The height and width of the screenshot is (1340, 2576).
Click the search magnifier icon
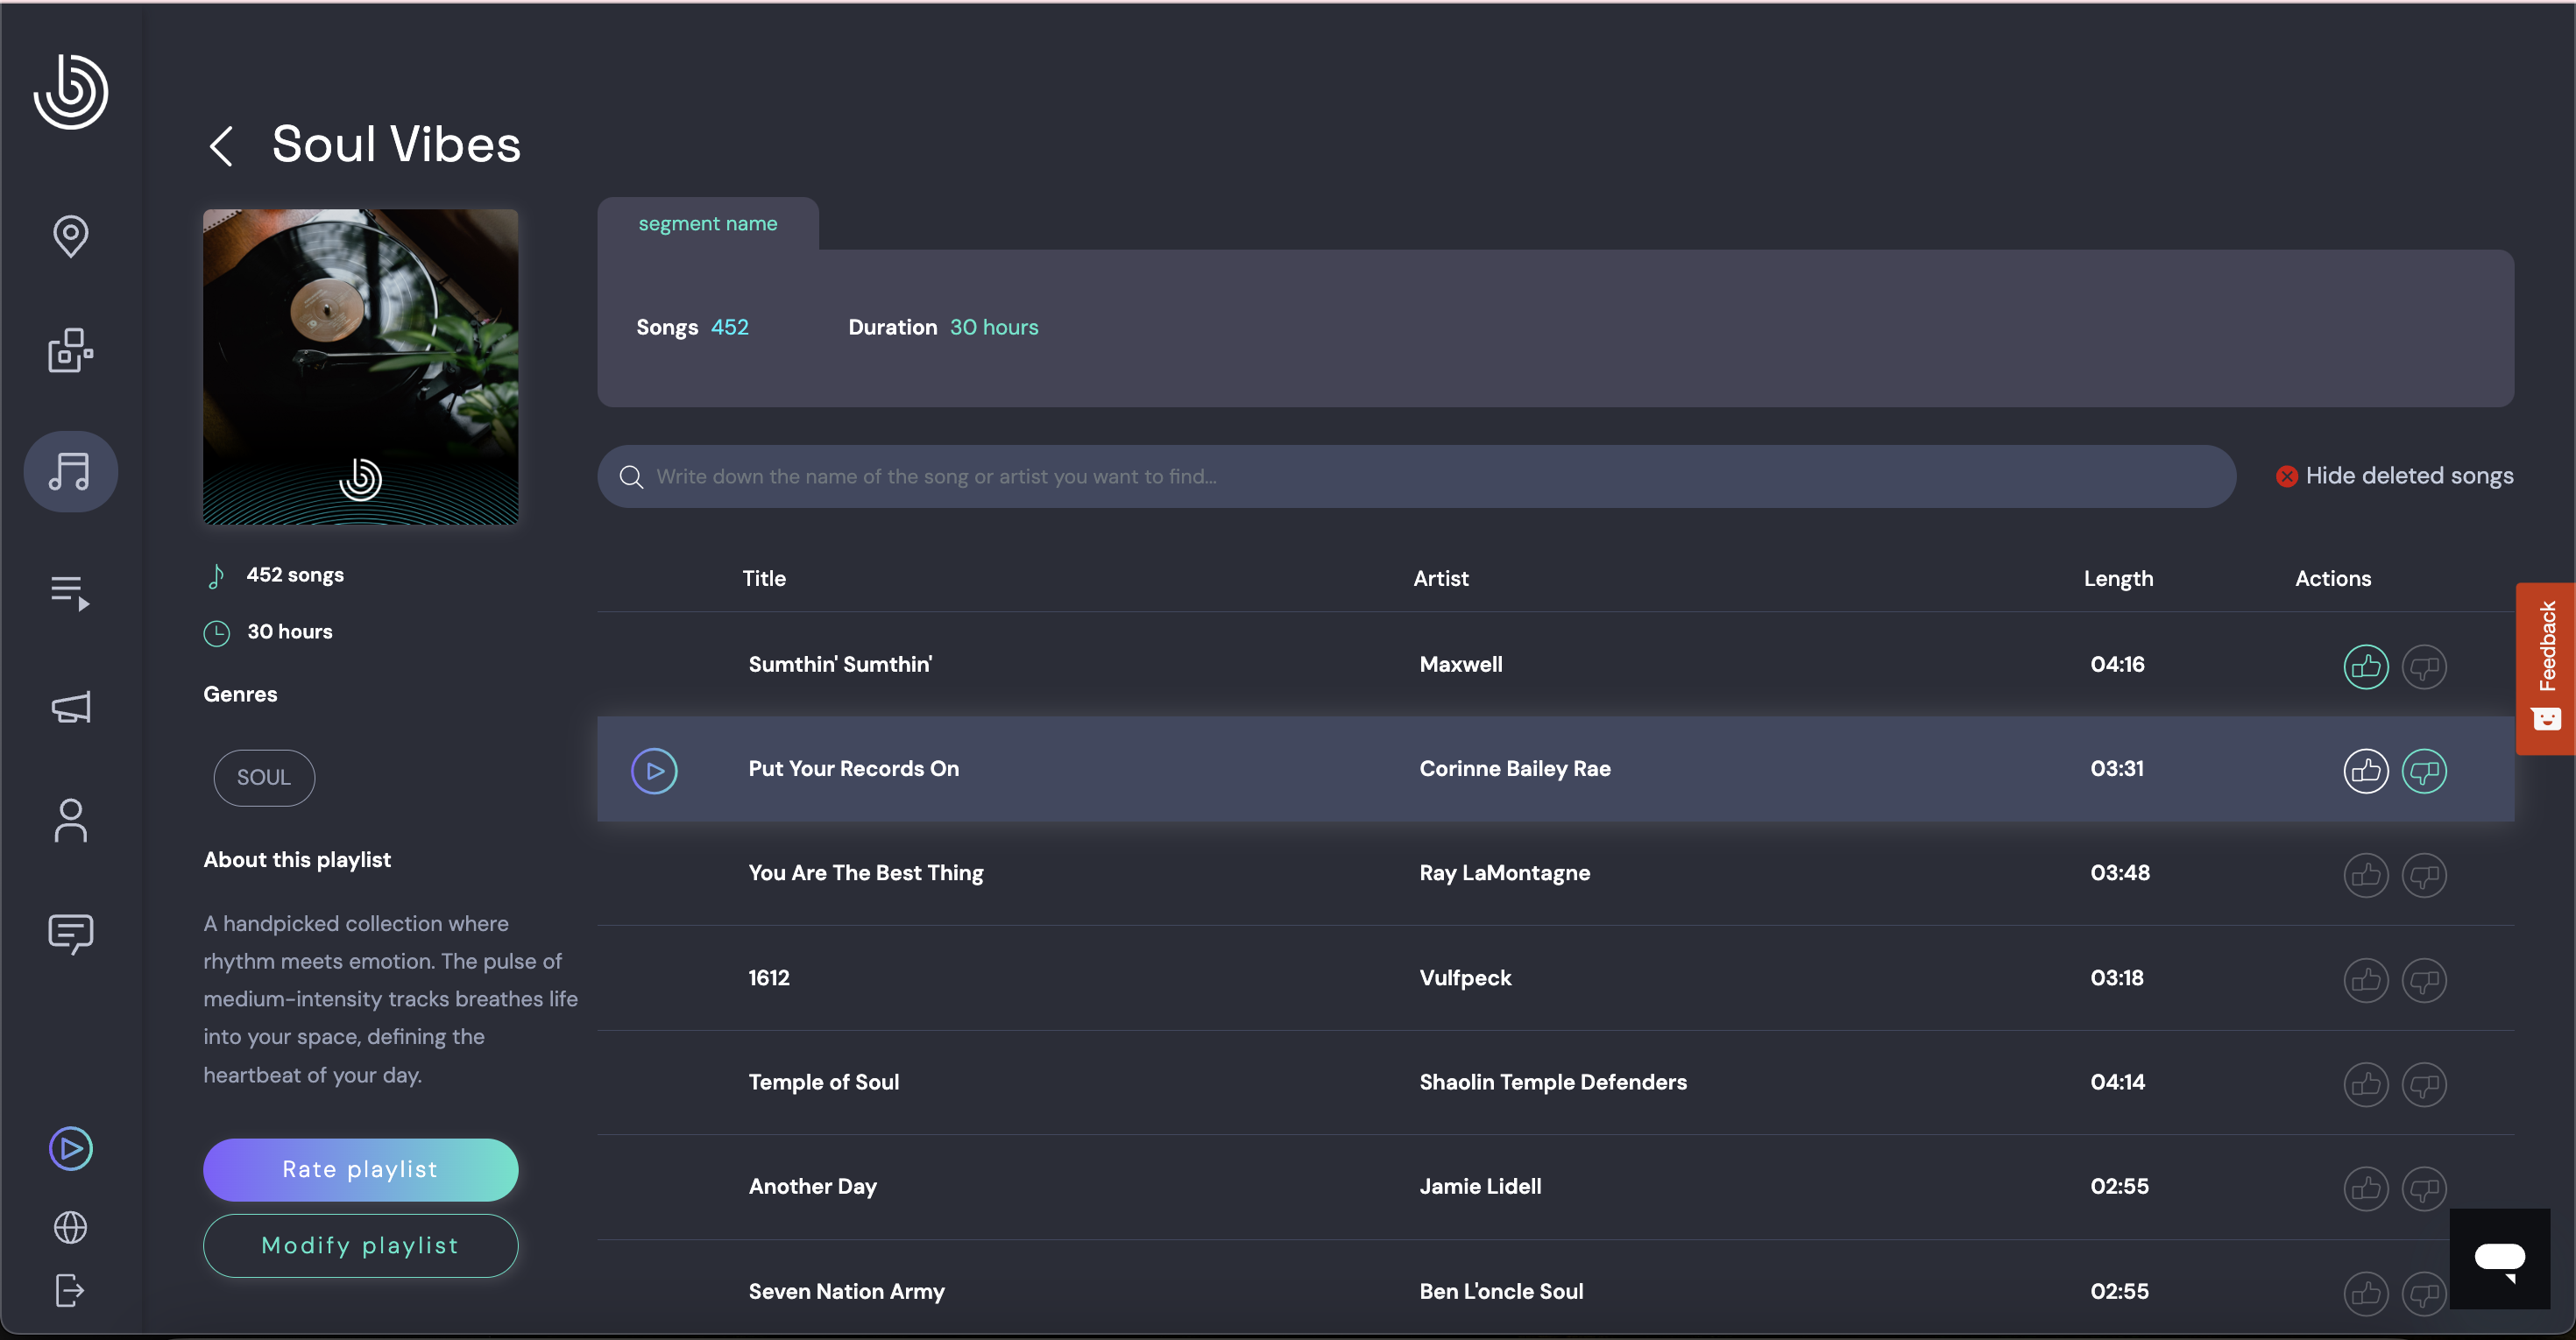tap(631, 477)
